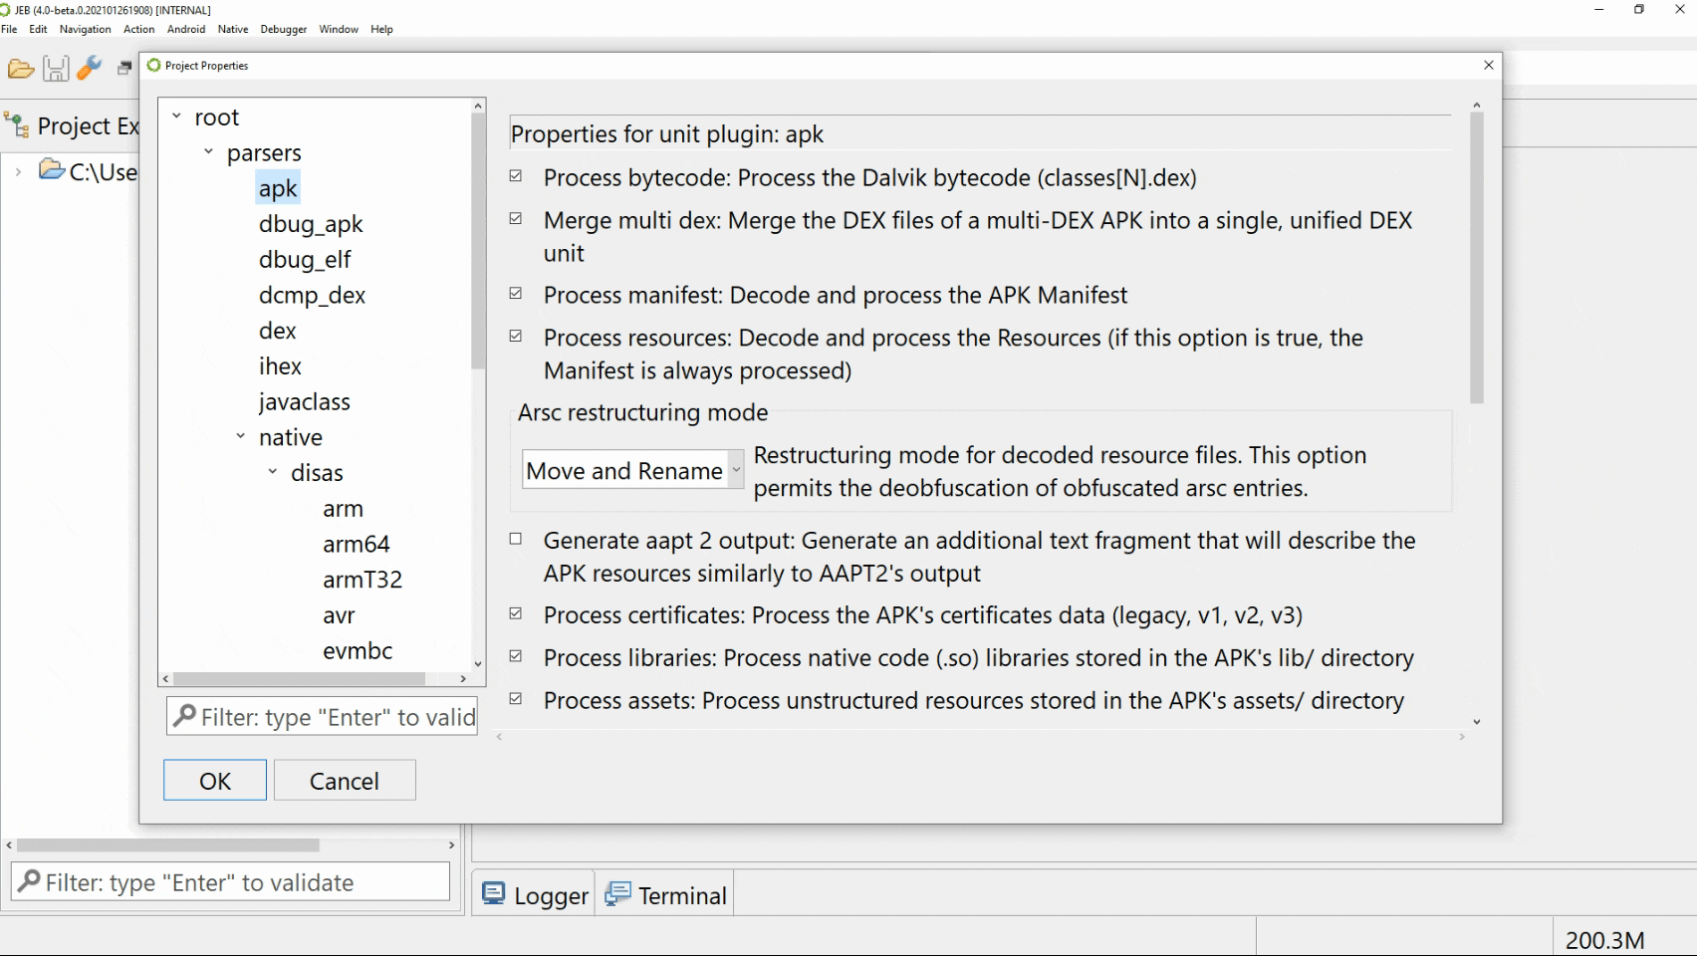1697x956 pixels.
Task: Click the C:\Use folder icon
Action: pyautogui.click(x=52, y=170)
